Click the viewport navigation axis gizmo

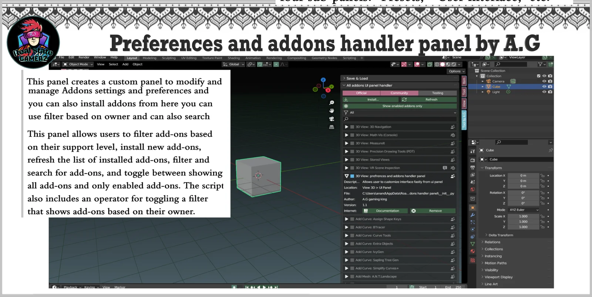coord(323,88)
